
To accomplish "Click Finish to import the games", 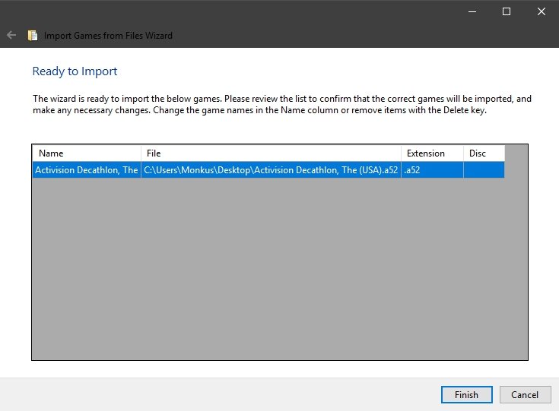I will 467,394.
